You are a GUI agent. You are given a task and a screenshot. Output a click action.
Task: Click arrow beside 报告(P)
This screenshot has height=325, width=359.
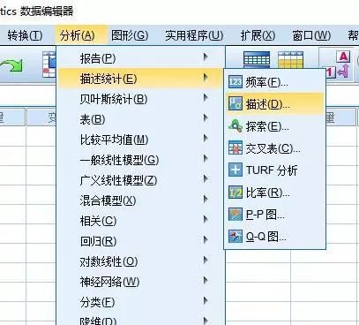[206, 57]
